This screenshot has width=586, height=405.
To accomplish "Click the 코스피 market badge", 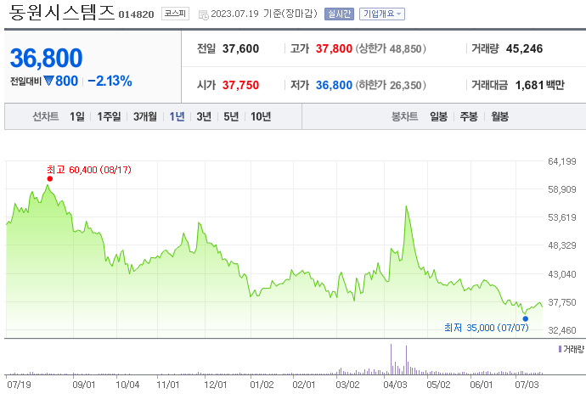I will [x=175, y=14].
